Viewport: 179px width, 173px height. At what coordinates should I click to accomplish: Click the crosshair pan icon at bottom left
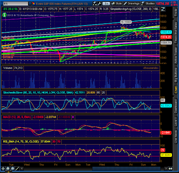pyautogui.click(x=3, y=169)
